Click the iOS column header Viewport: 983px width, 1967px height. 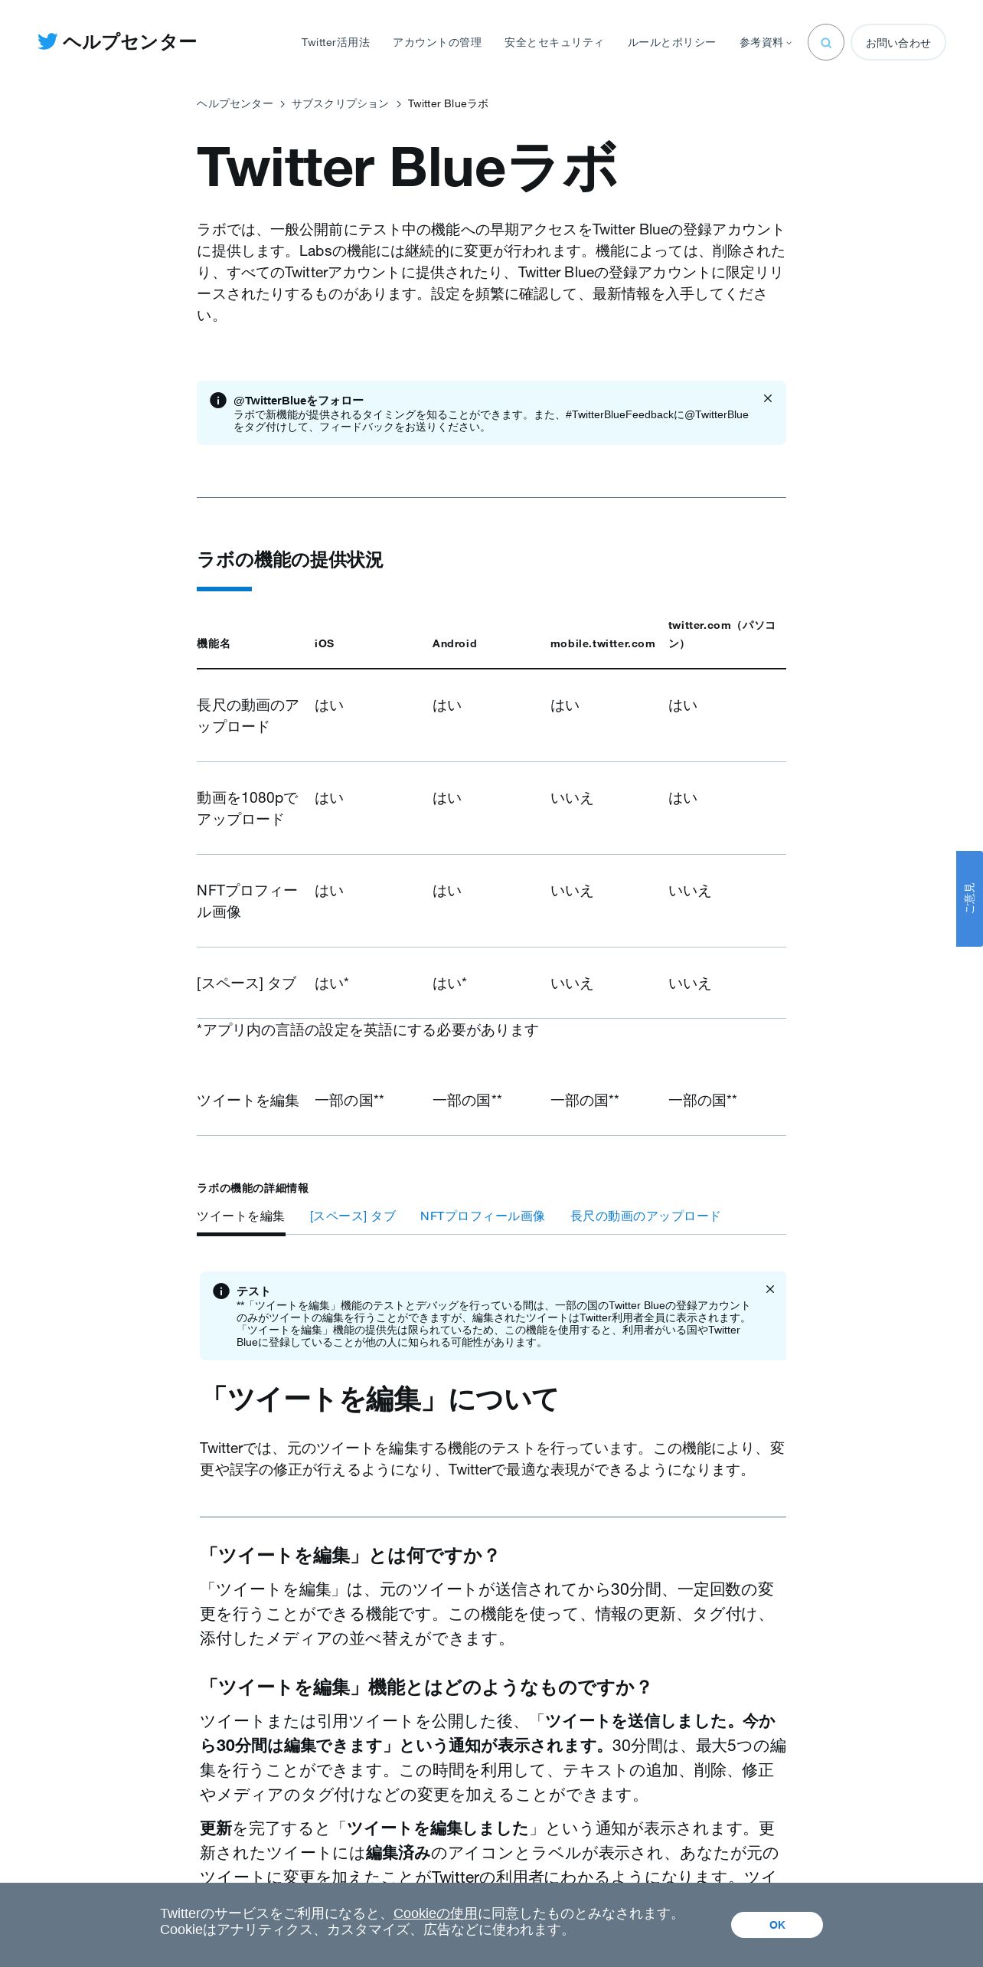pyautogui.click(x=325, y=643)
